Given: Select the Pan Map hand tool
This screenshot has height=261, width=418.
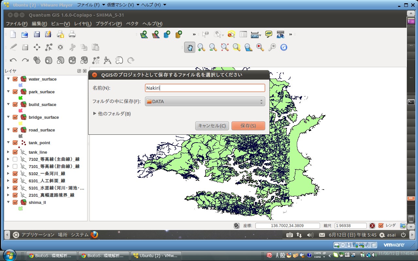Looking at the screenshot, I should click(190, 47).
